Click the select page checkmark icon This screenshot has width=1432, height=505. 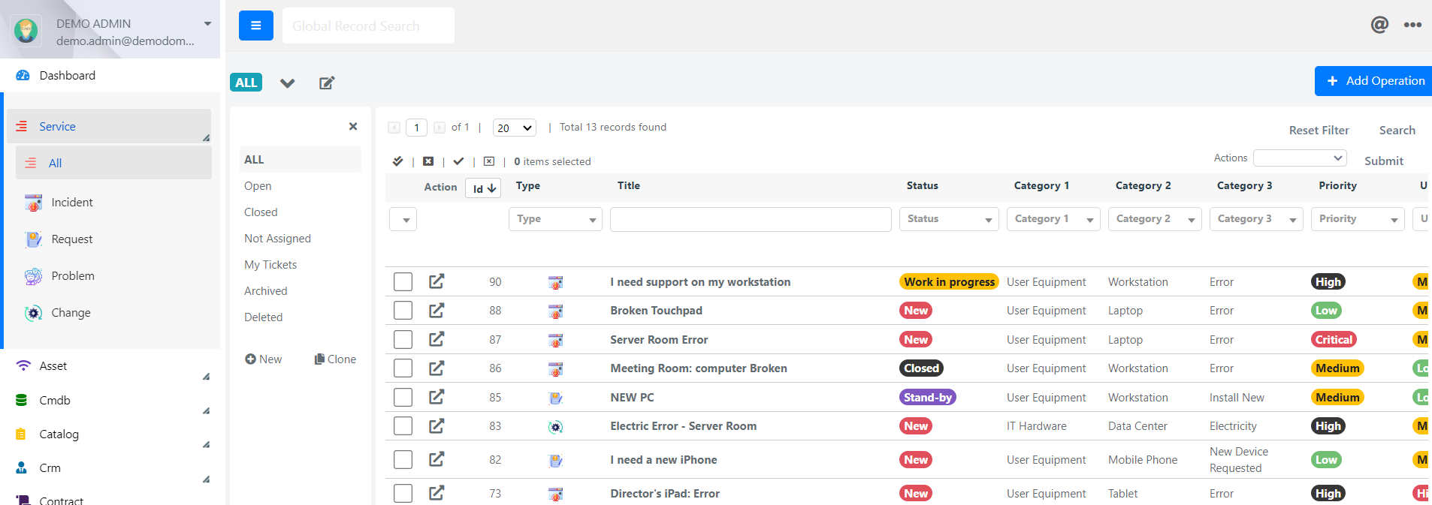point(458,161)
